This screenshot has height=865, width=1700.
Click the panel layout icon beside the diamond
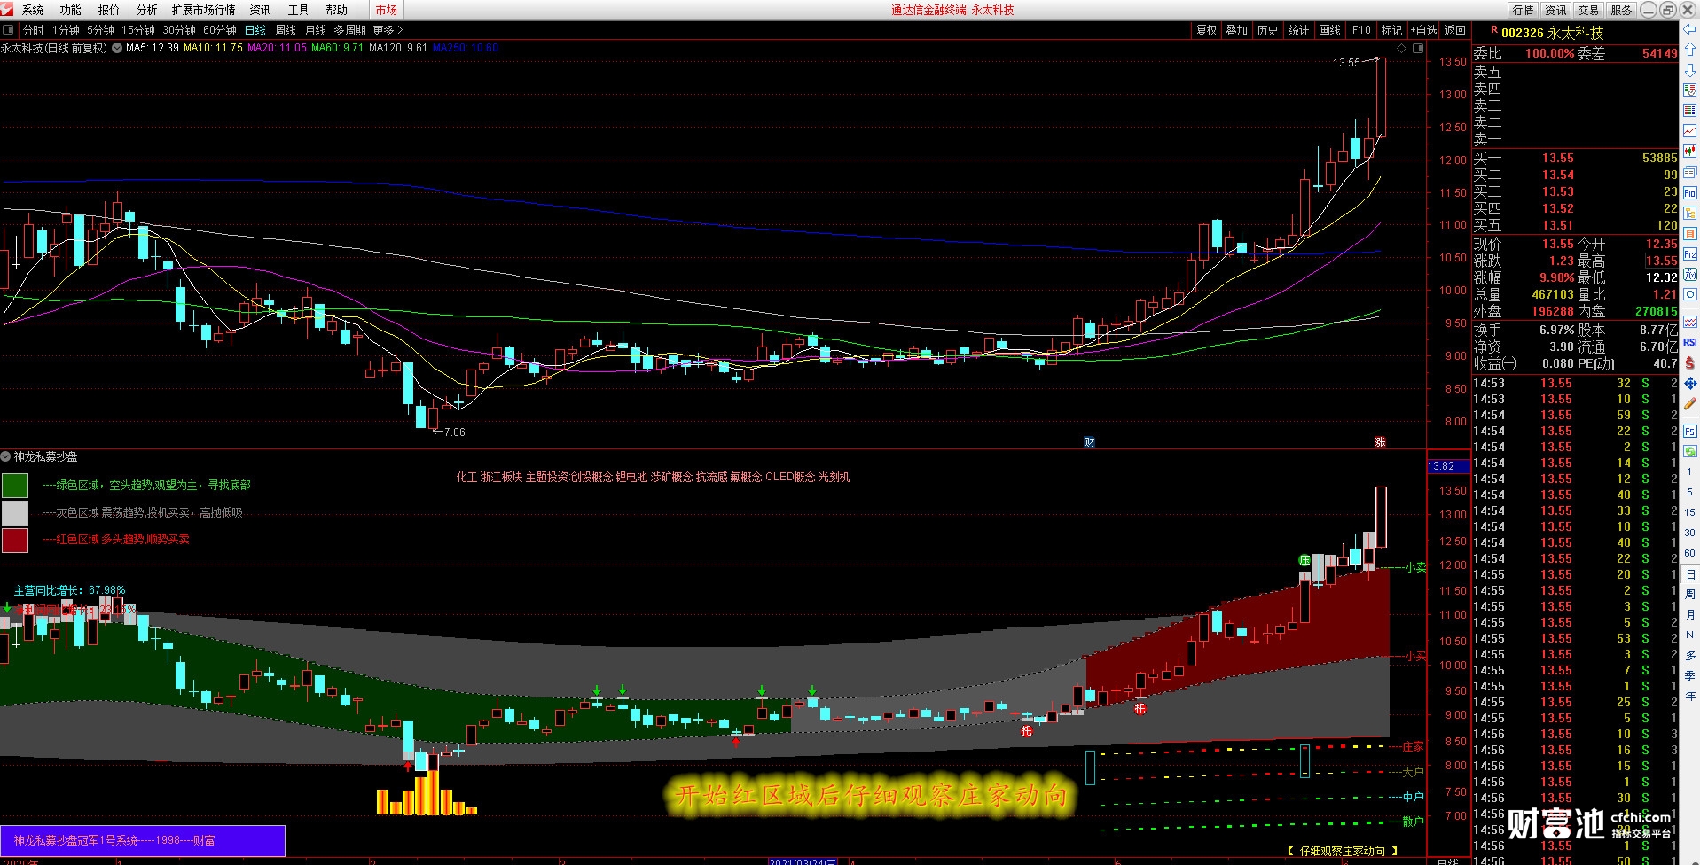tap(1418, 49)
